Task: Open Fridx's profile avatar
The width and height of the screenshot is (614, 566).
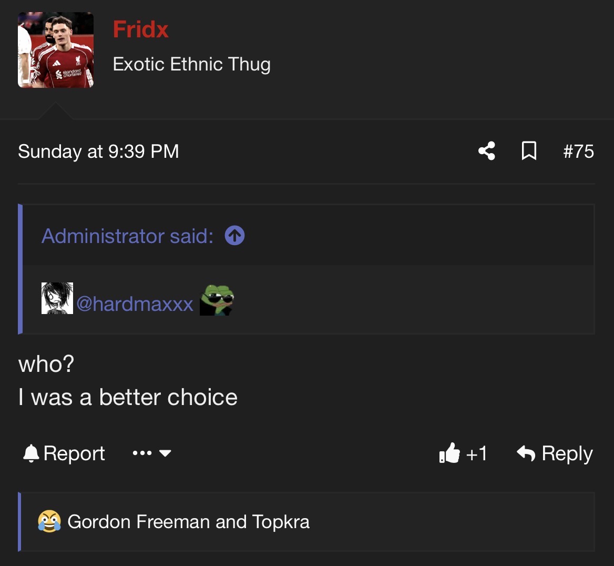Action: coord(56,50)
